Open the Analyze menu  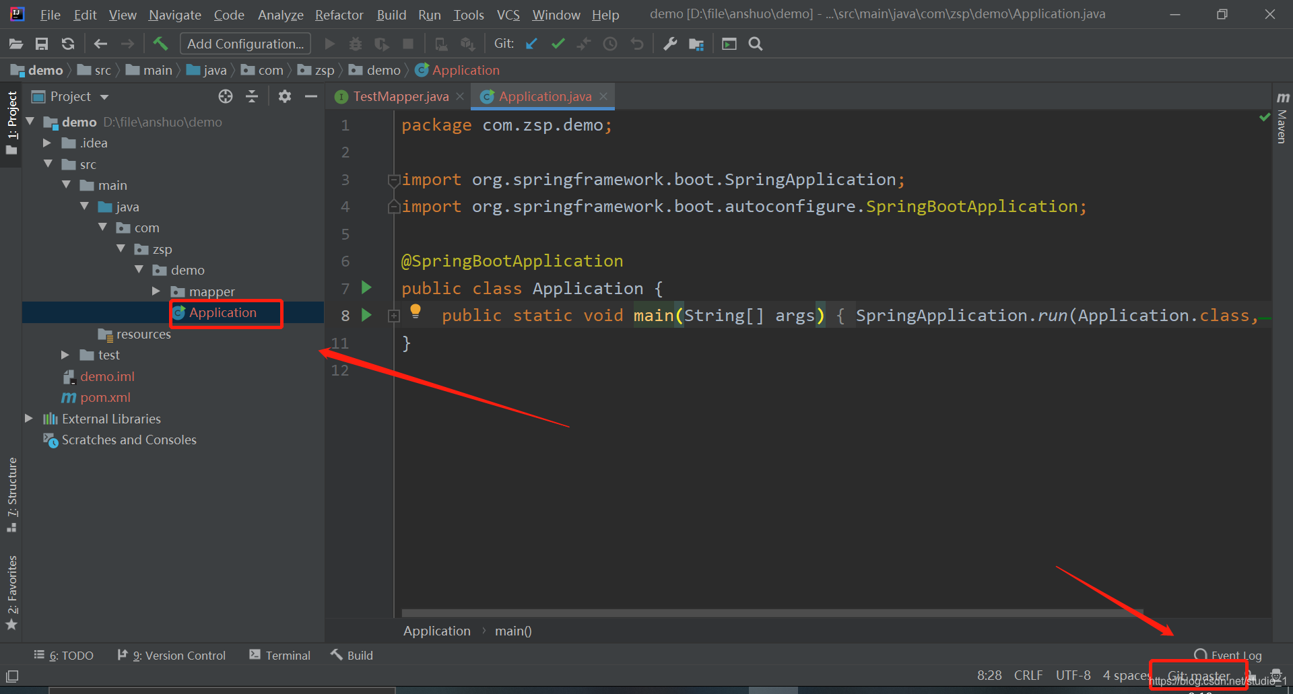pyautogui.click(x=281, y=15)
